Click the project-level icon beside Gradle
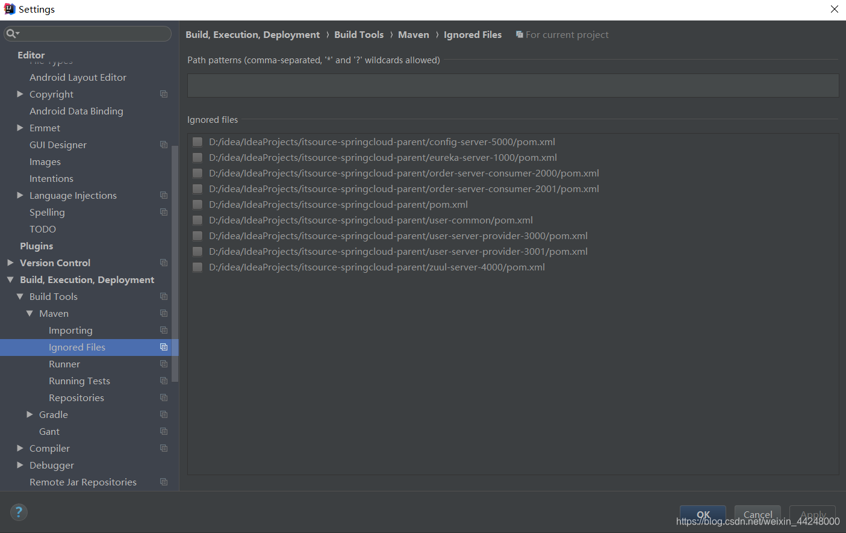Viewport: 846px width, 533px height. (x=164, y=414)
